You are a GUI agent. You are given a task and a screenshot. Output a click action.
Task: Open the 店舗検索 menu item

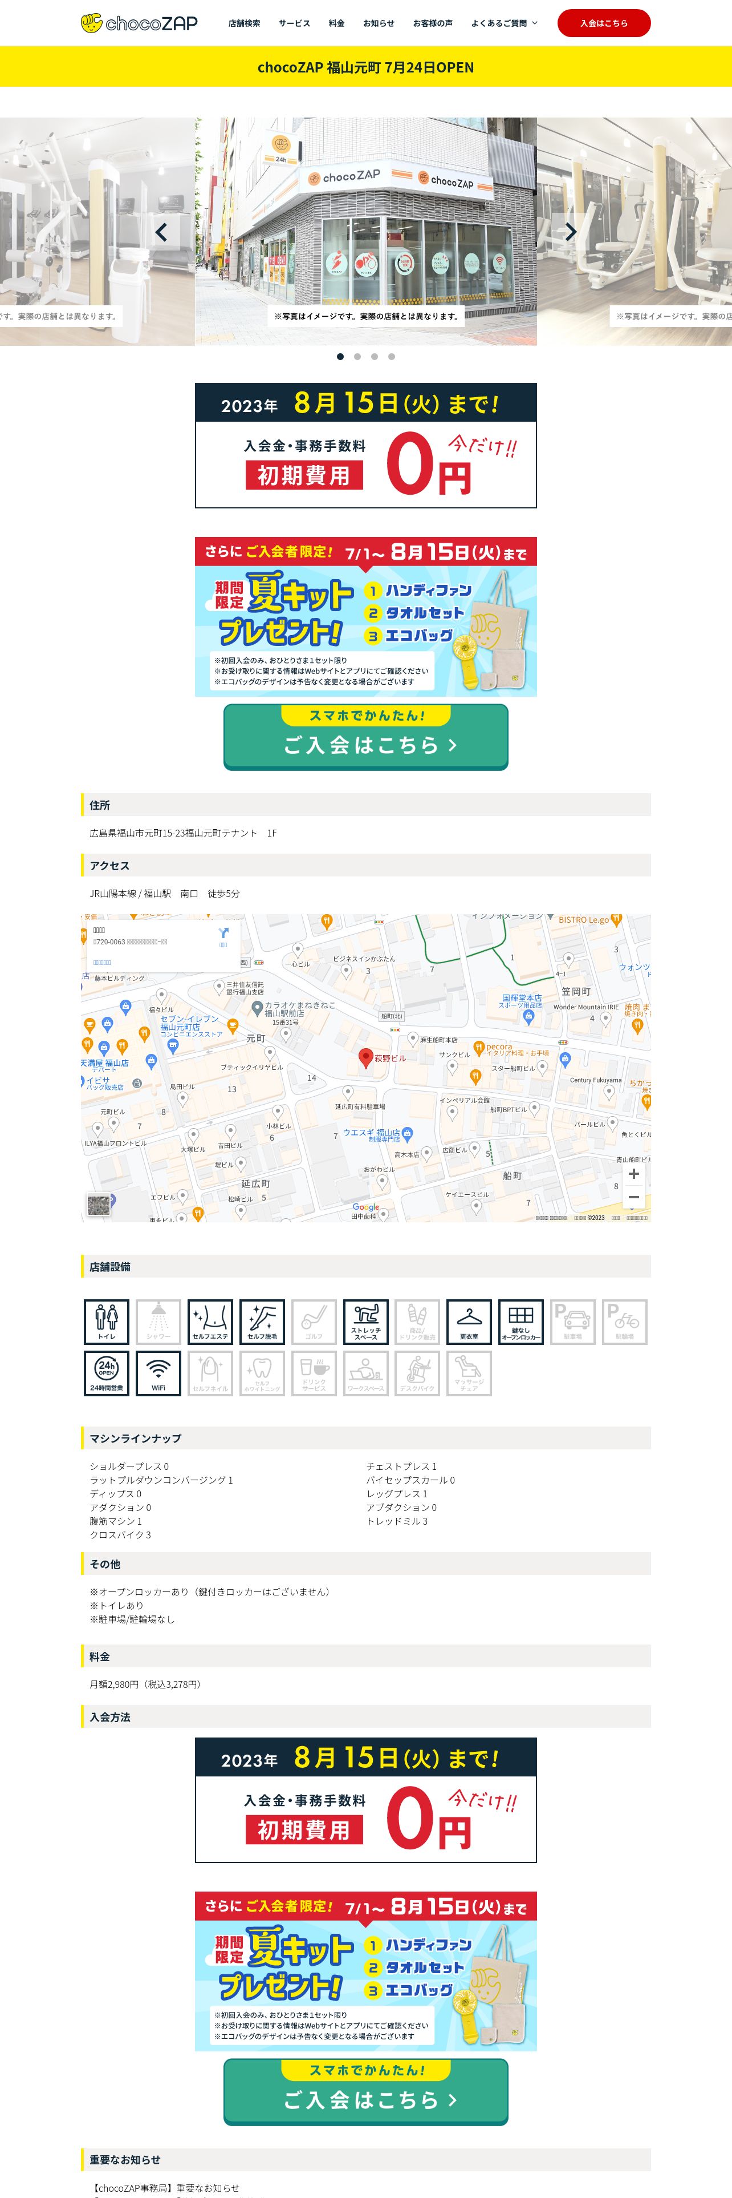point(244,23)
